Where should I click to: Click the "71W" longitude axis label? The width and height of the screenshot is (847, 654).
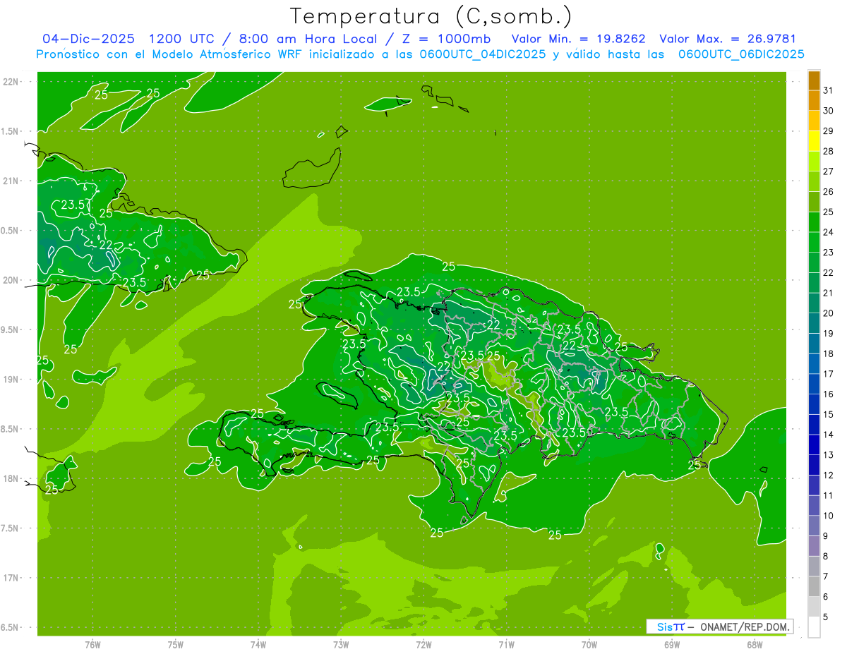pos(506,644)
